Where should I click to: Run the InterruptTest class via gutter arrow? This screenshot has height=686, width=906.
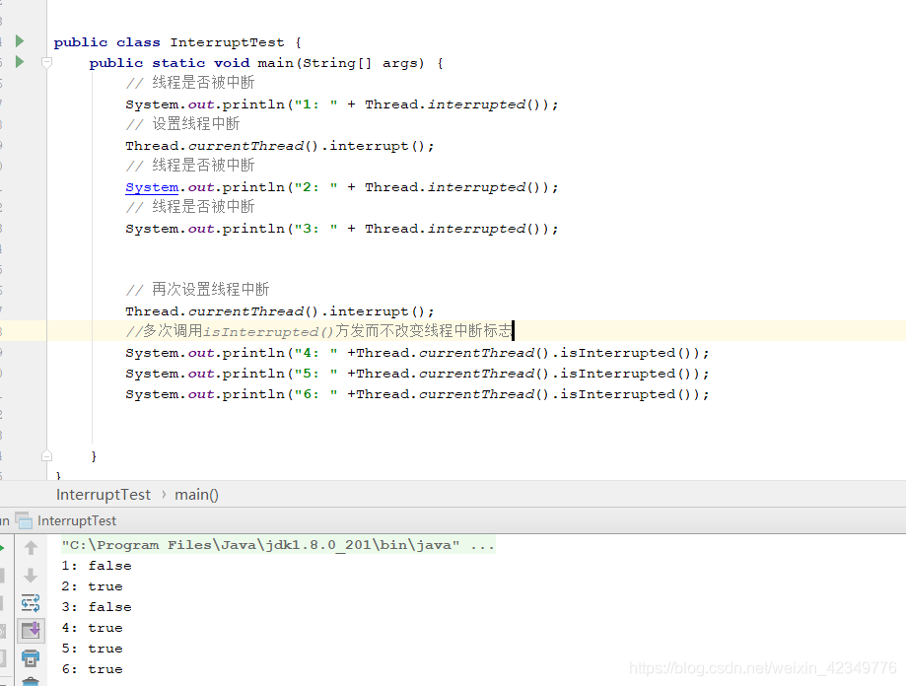[20, 41]
